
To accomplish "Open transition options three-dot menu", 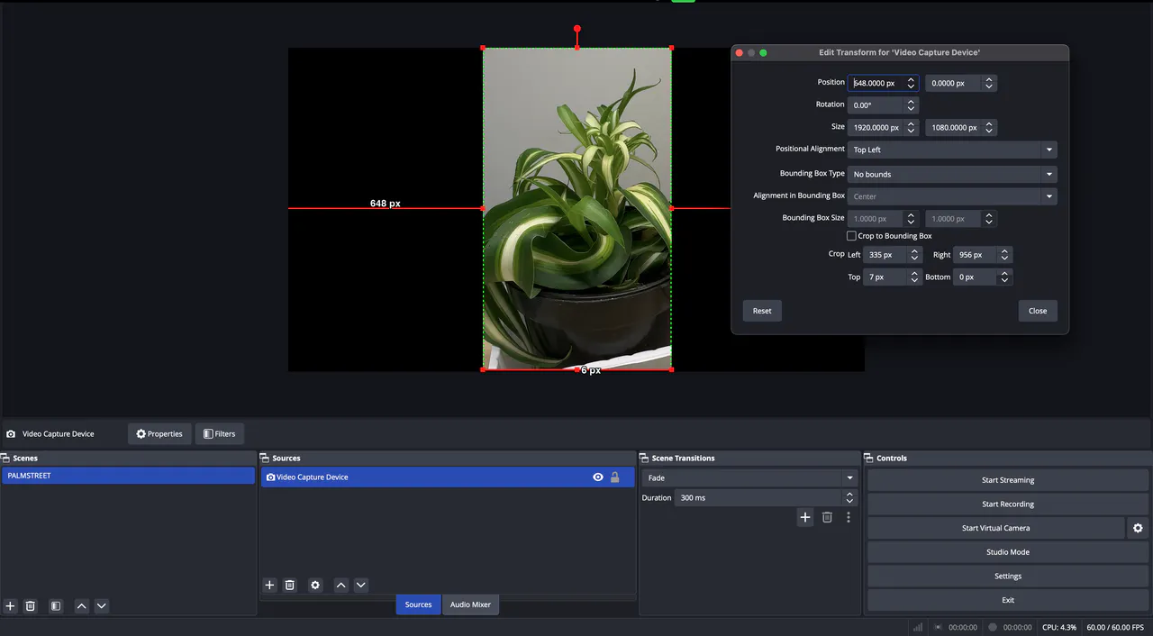I will [849, 517].
